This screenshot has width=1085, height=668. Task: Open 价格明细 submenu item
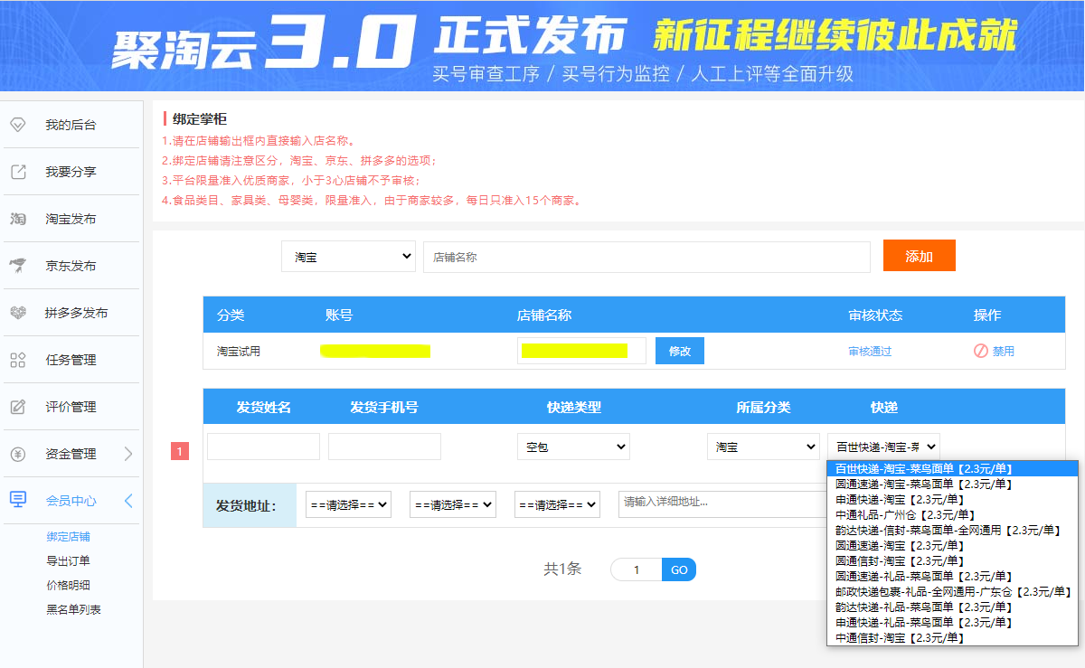[69, 586]
